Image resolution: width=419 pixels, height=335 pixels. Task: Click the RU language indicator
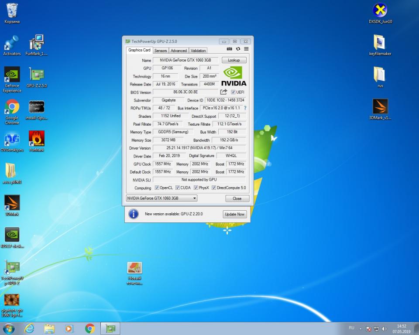351,328
